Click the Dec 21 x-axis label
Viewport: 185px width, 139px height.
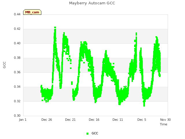[70, 120]
